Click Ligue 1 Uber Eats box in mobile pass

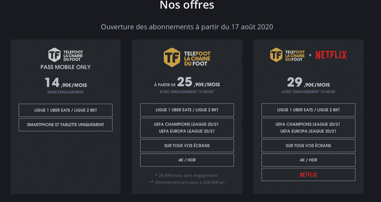click(65, 110)
